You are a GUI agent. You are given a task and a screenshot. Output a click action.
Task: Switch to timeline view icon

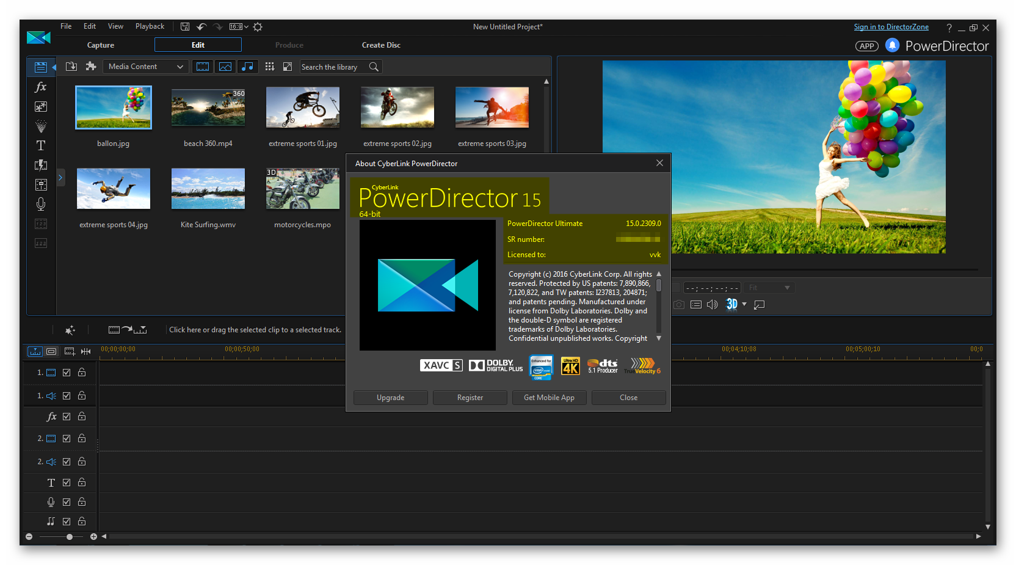(35, 351)
